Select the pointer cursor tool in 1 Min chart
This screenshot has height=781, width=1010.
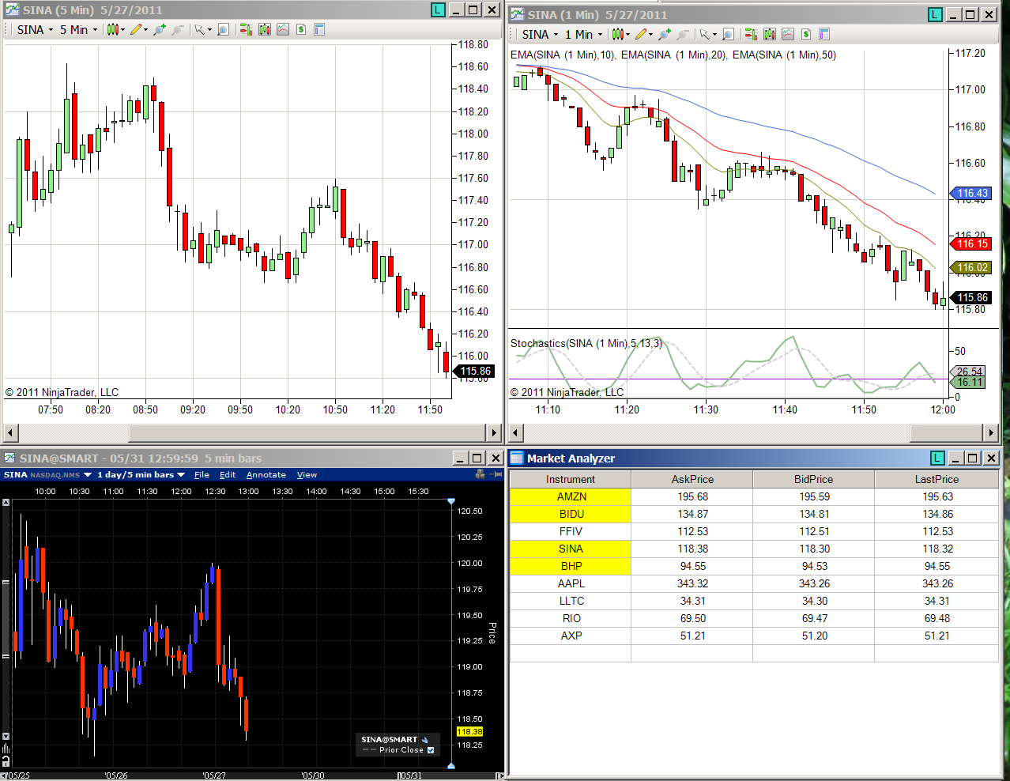(704, 34)
